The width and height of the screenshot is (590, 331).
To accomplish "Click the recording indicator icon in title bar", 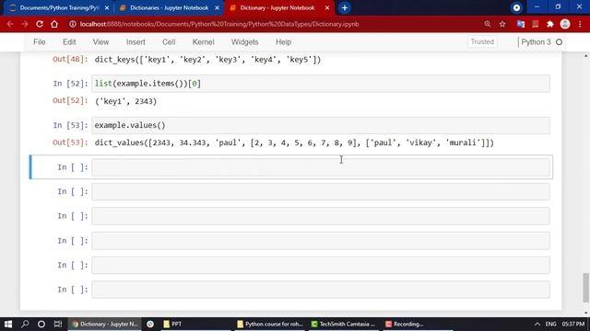I will click(x=516, y=8).
